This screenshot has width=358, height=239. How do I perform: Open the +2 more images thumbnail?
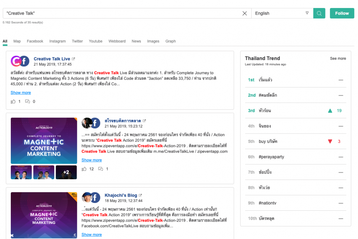(66, 172)
